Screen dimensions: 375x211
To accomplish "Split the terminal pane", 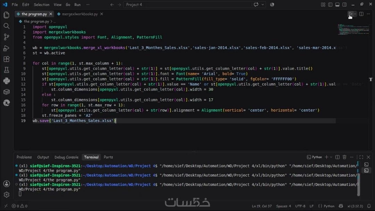I will (x=337, y=157).
